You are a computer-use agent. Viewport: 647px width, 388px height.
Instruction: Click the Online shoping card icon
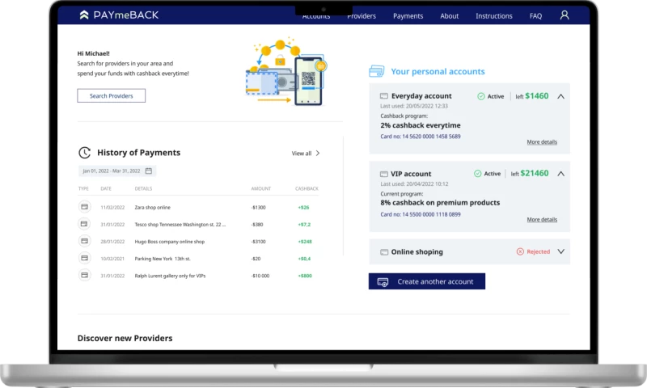point(383,252)
